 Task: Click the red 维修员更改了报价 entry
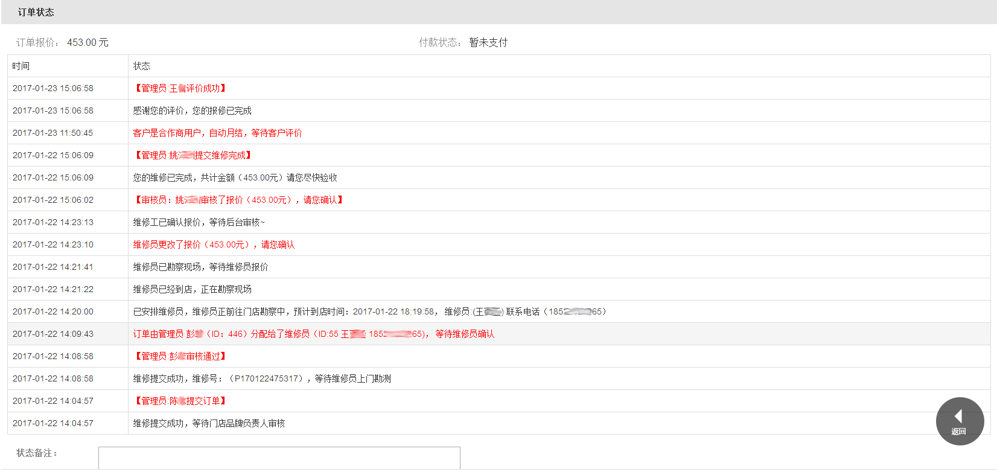214,244
